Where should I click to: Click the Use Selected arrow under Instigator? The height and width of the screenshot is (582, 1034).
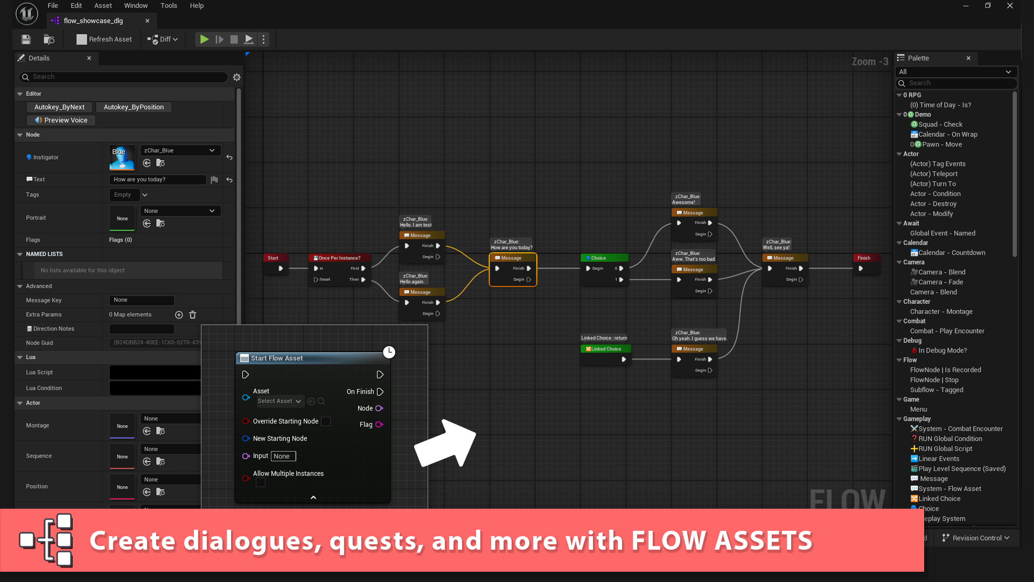point(147,163)
